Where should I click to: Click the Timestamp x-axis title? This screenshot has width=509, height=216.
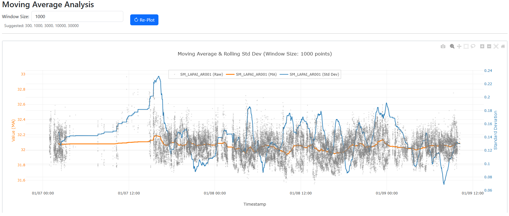pos(255,204)
